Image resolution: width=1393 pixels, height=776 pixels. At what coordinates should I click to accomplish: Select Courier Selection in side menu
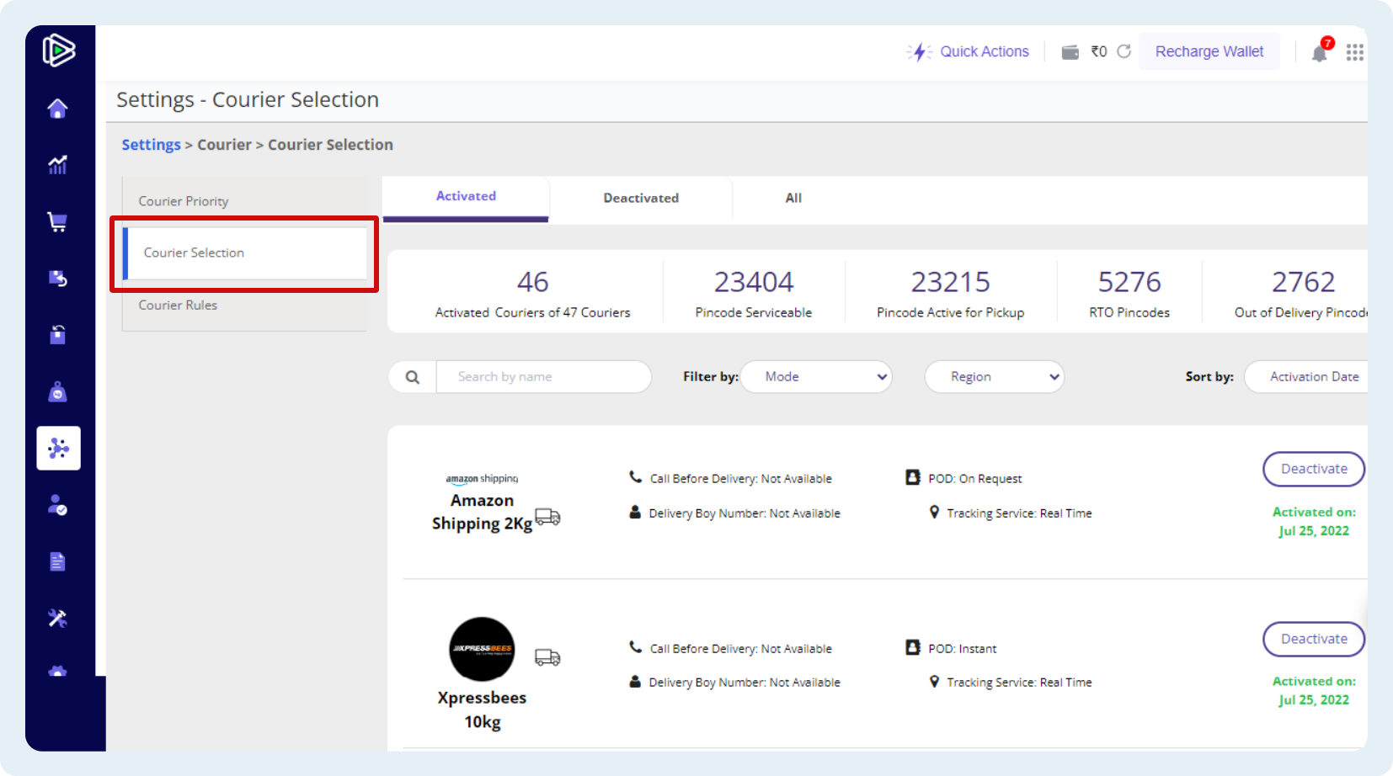pos(244,252)
